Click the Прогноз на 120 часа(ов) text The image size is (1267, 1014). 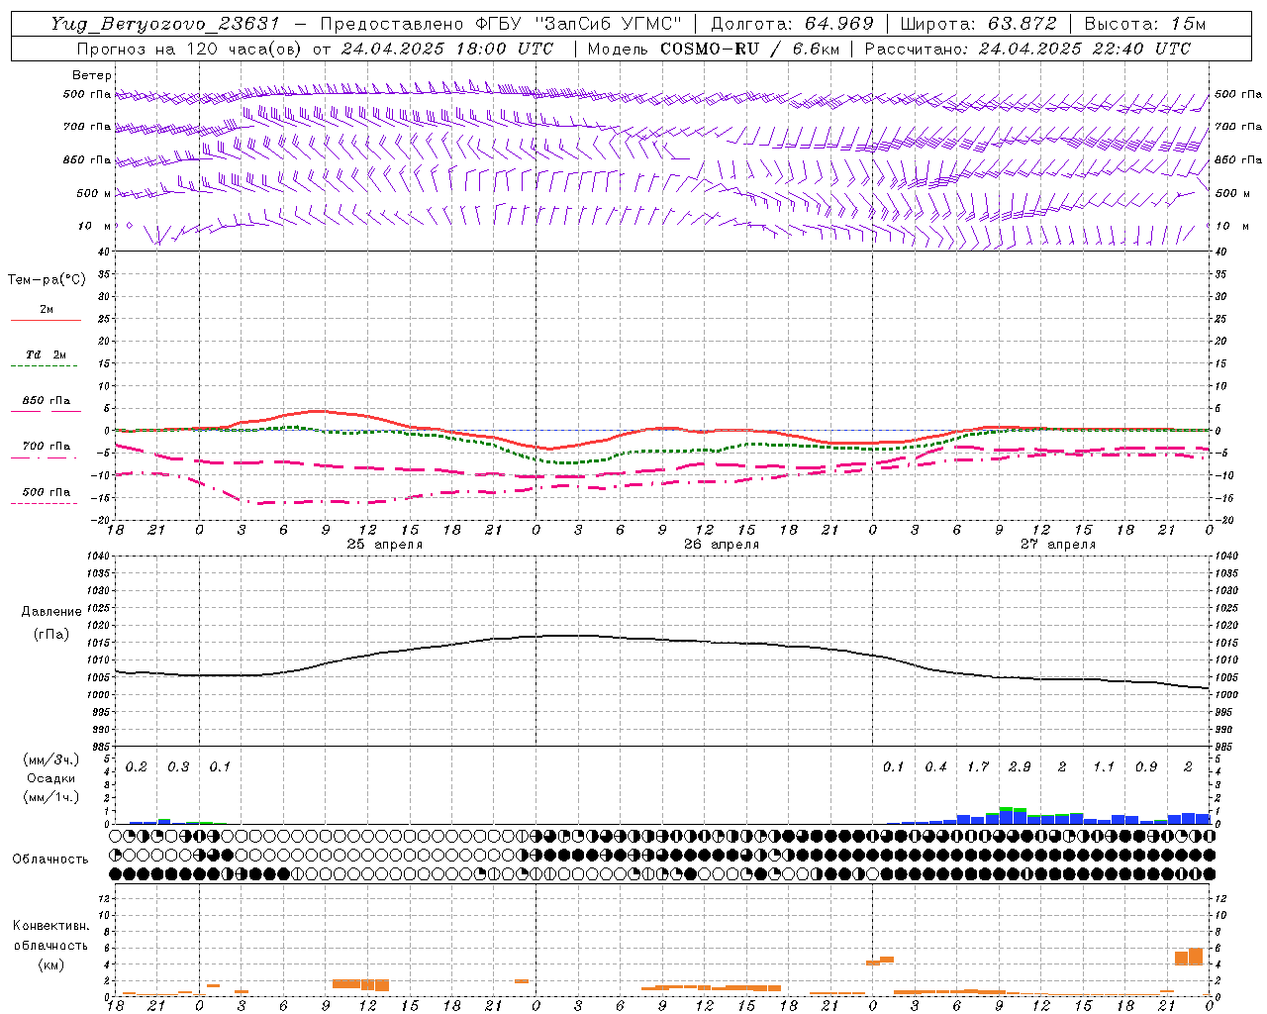pyautogui.click(x=189, y=49)
